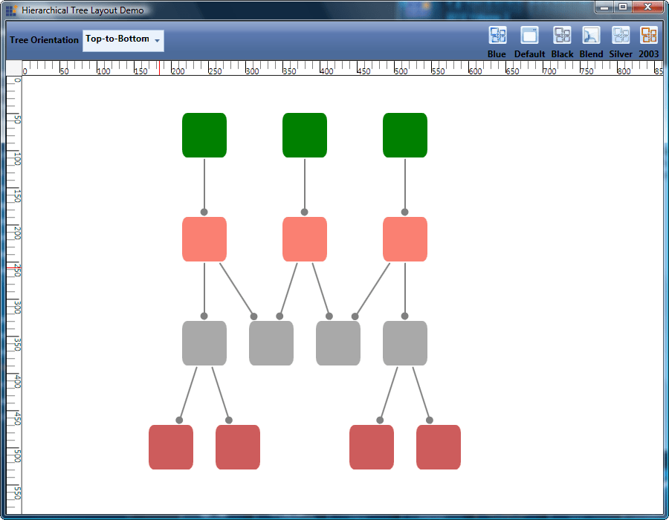Image resolution: width=669 pixels, height=520 pixels.
Task: Click the Tree Orientation label
Action: [x=42, y=41]
